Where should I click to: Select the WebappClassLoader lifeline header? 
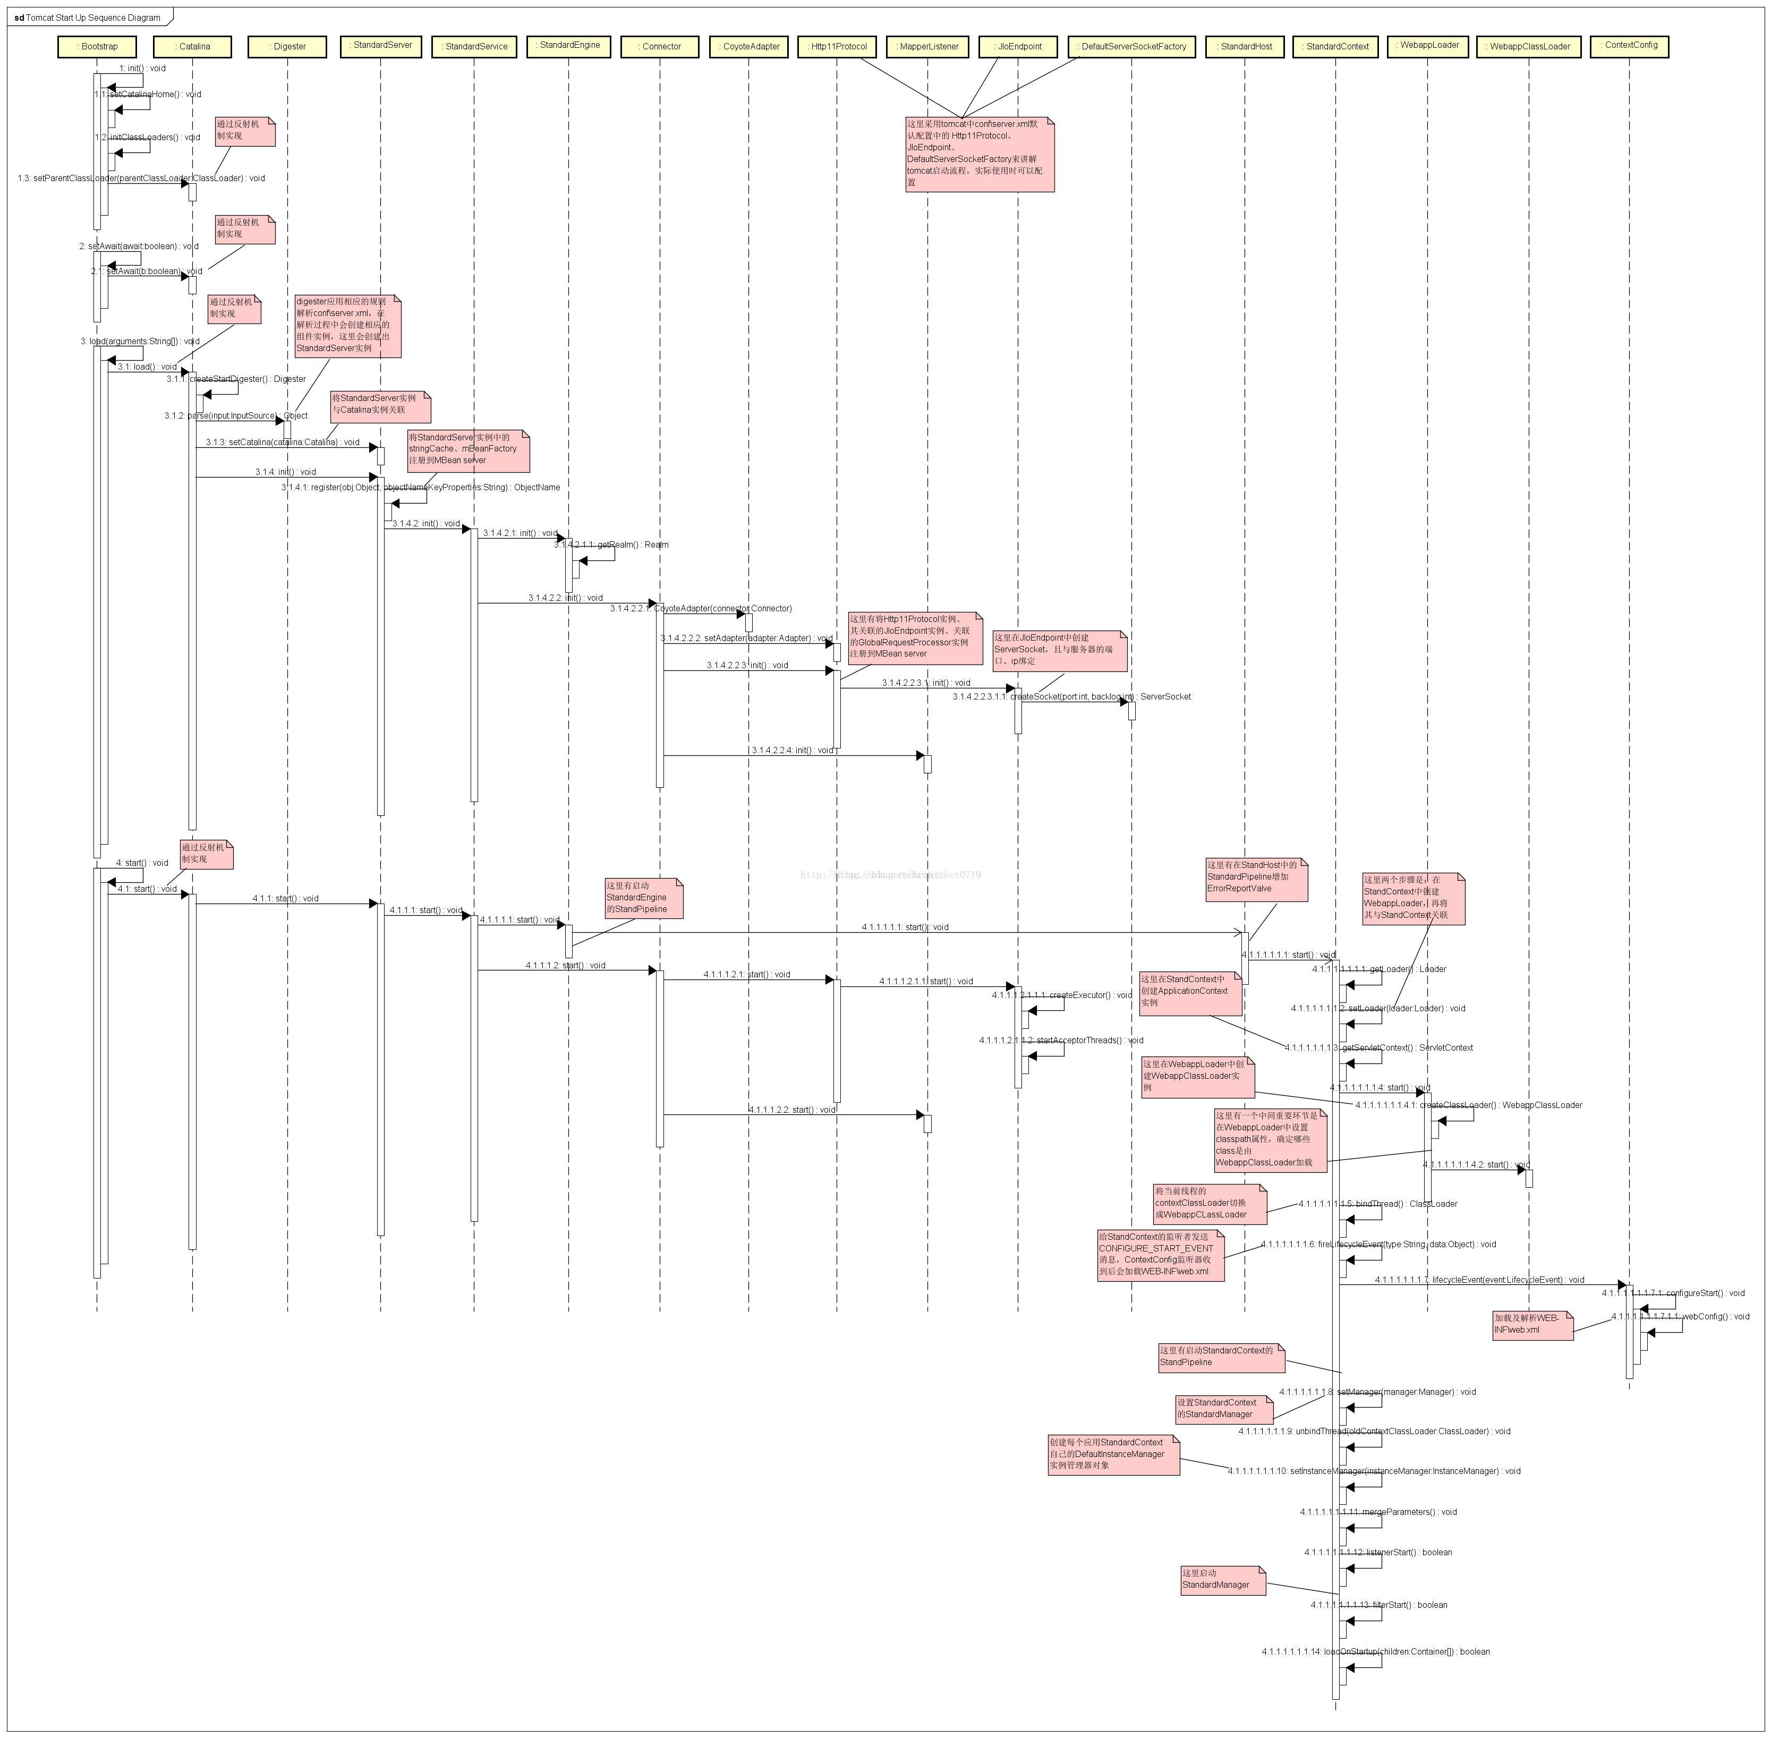click(x=1529, y=47)
